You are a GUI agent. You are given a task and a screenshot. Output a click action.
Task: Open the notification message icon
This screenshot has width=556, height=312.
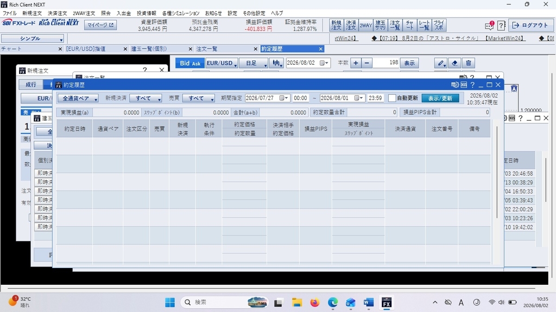[x=489, y=25]
